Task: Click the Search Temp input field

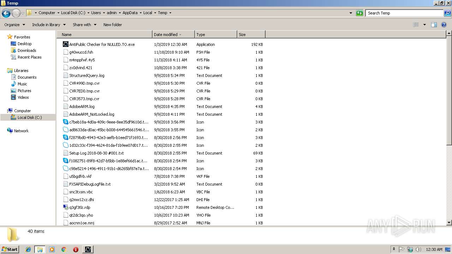Action: tap(405, 13)
